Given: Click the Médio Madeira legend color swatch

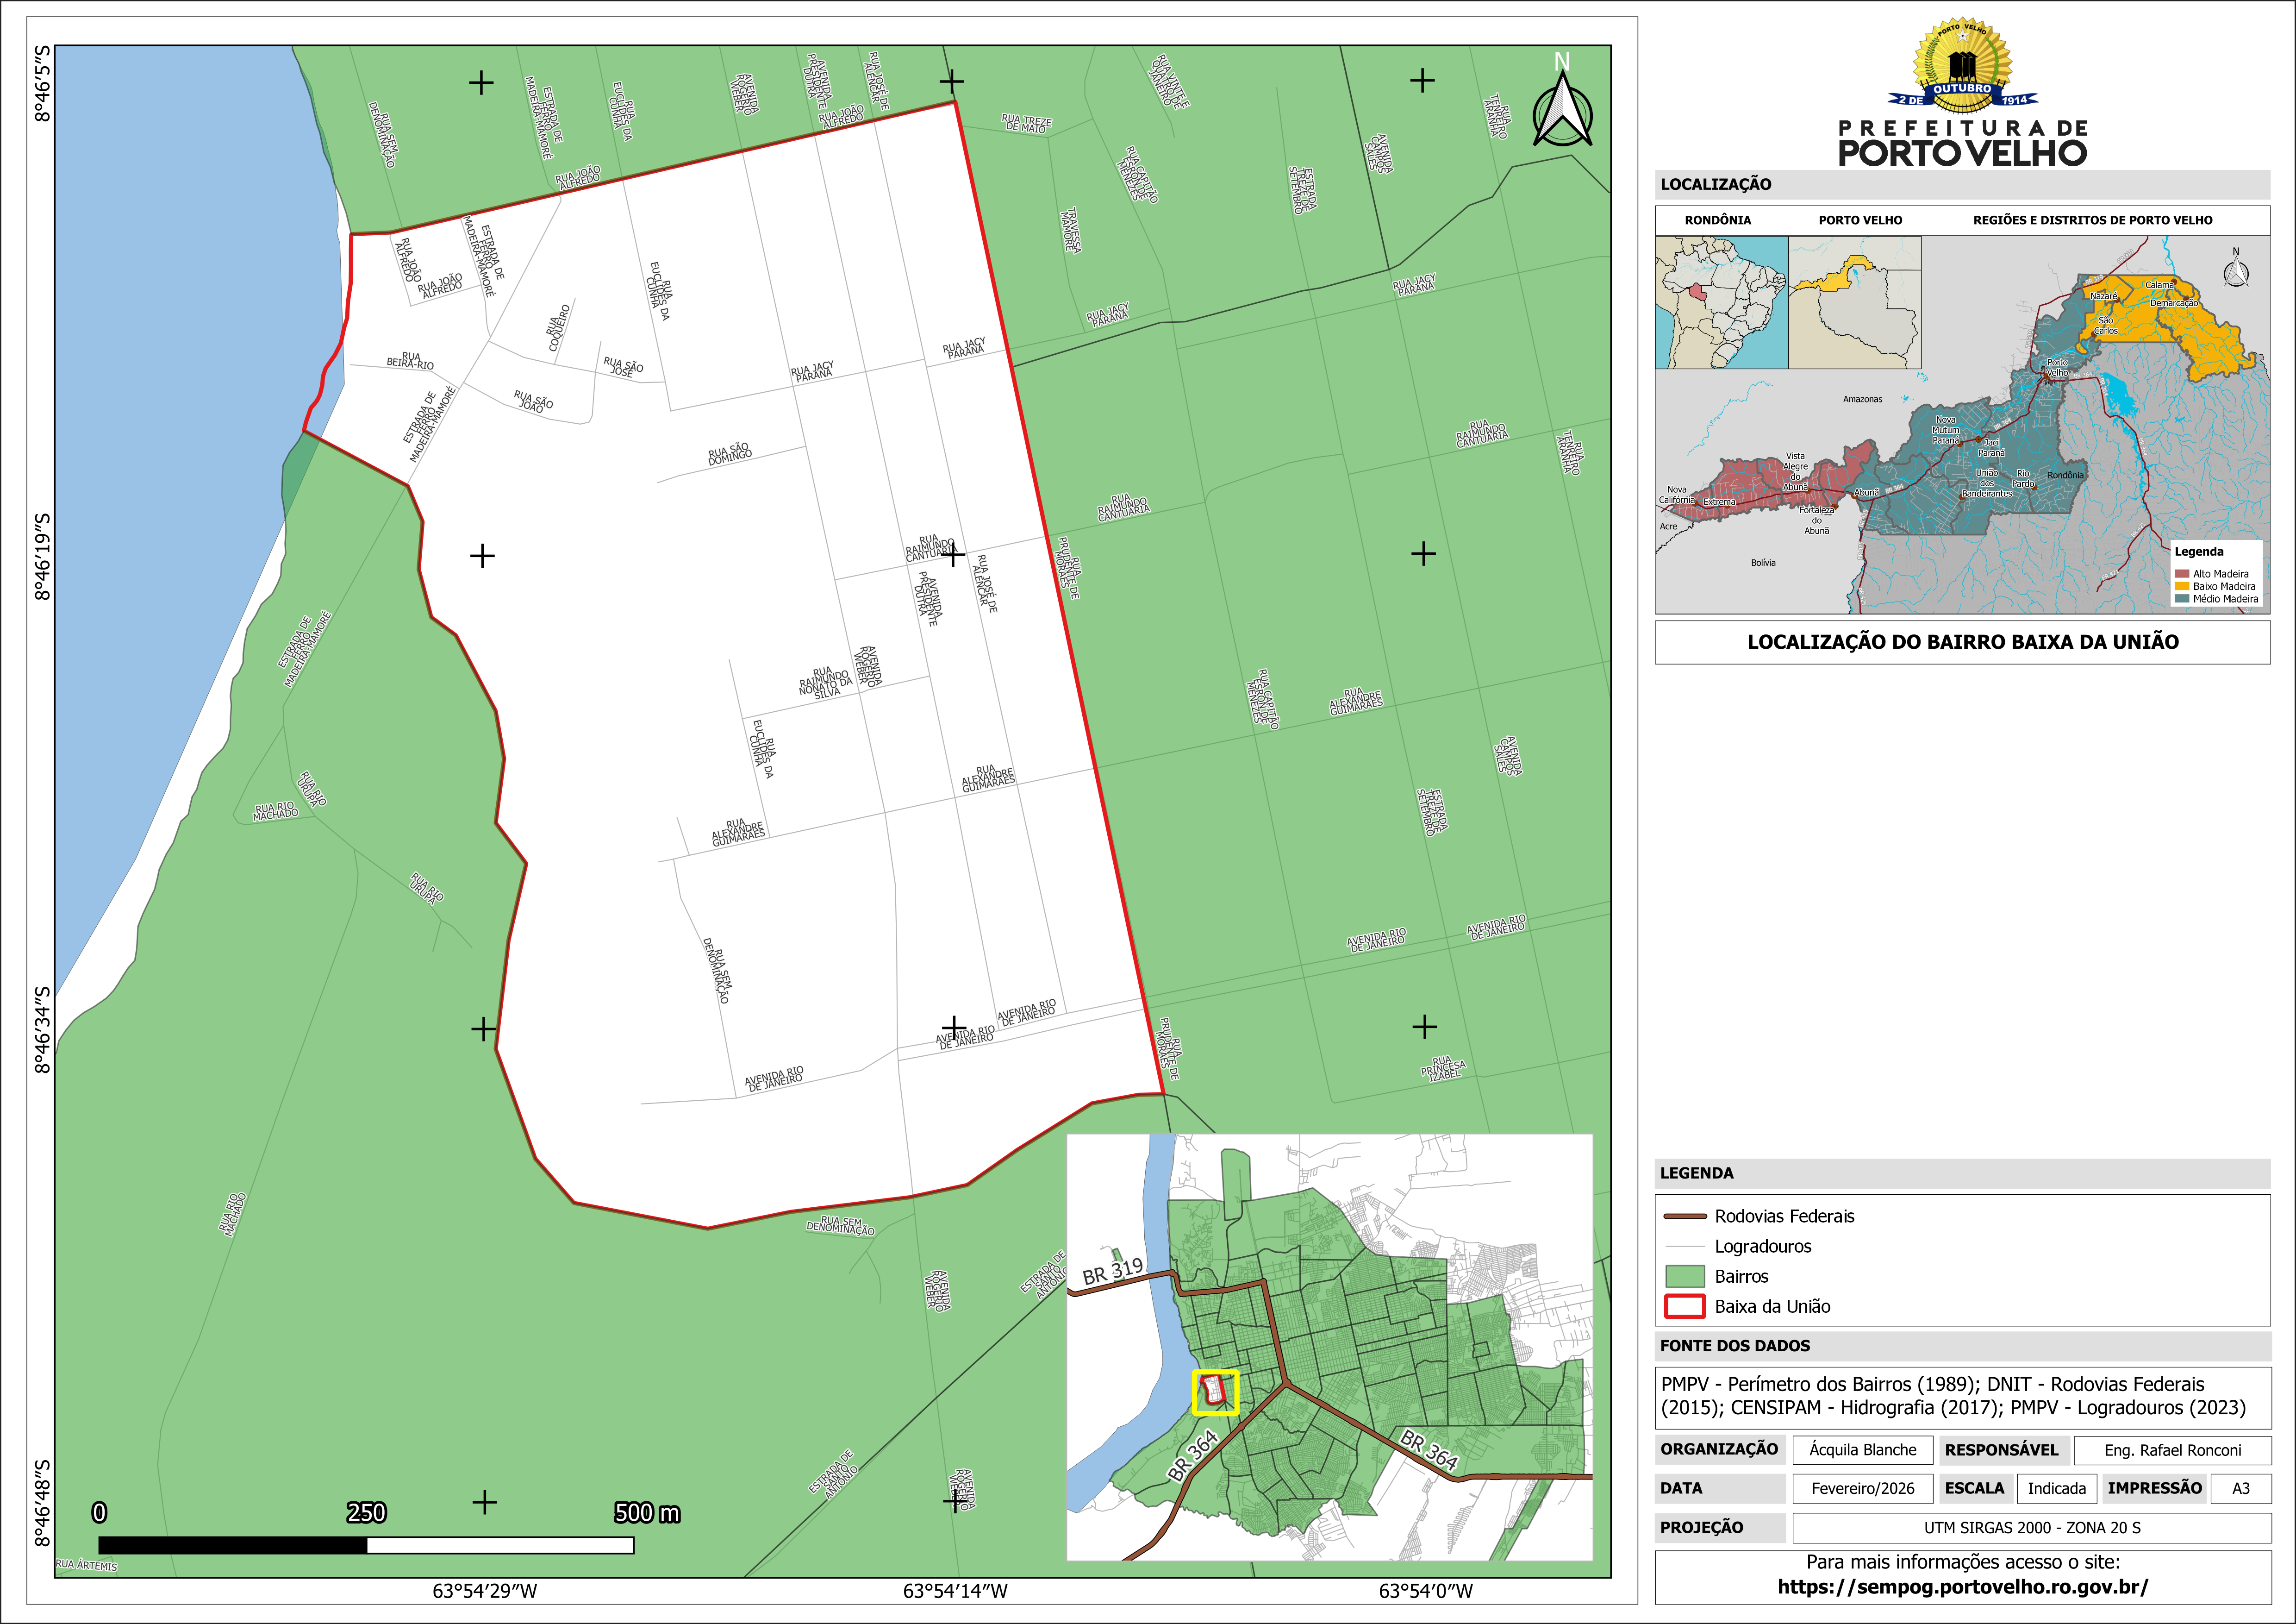Looking at the screenshot, I should pyautogui.click(x=2182, y=598).
